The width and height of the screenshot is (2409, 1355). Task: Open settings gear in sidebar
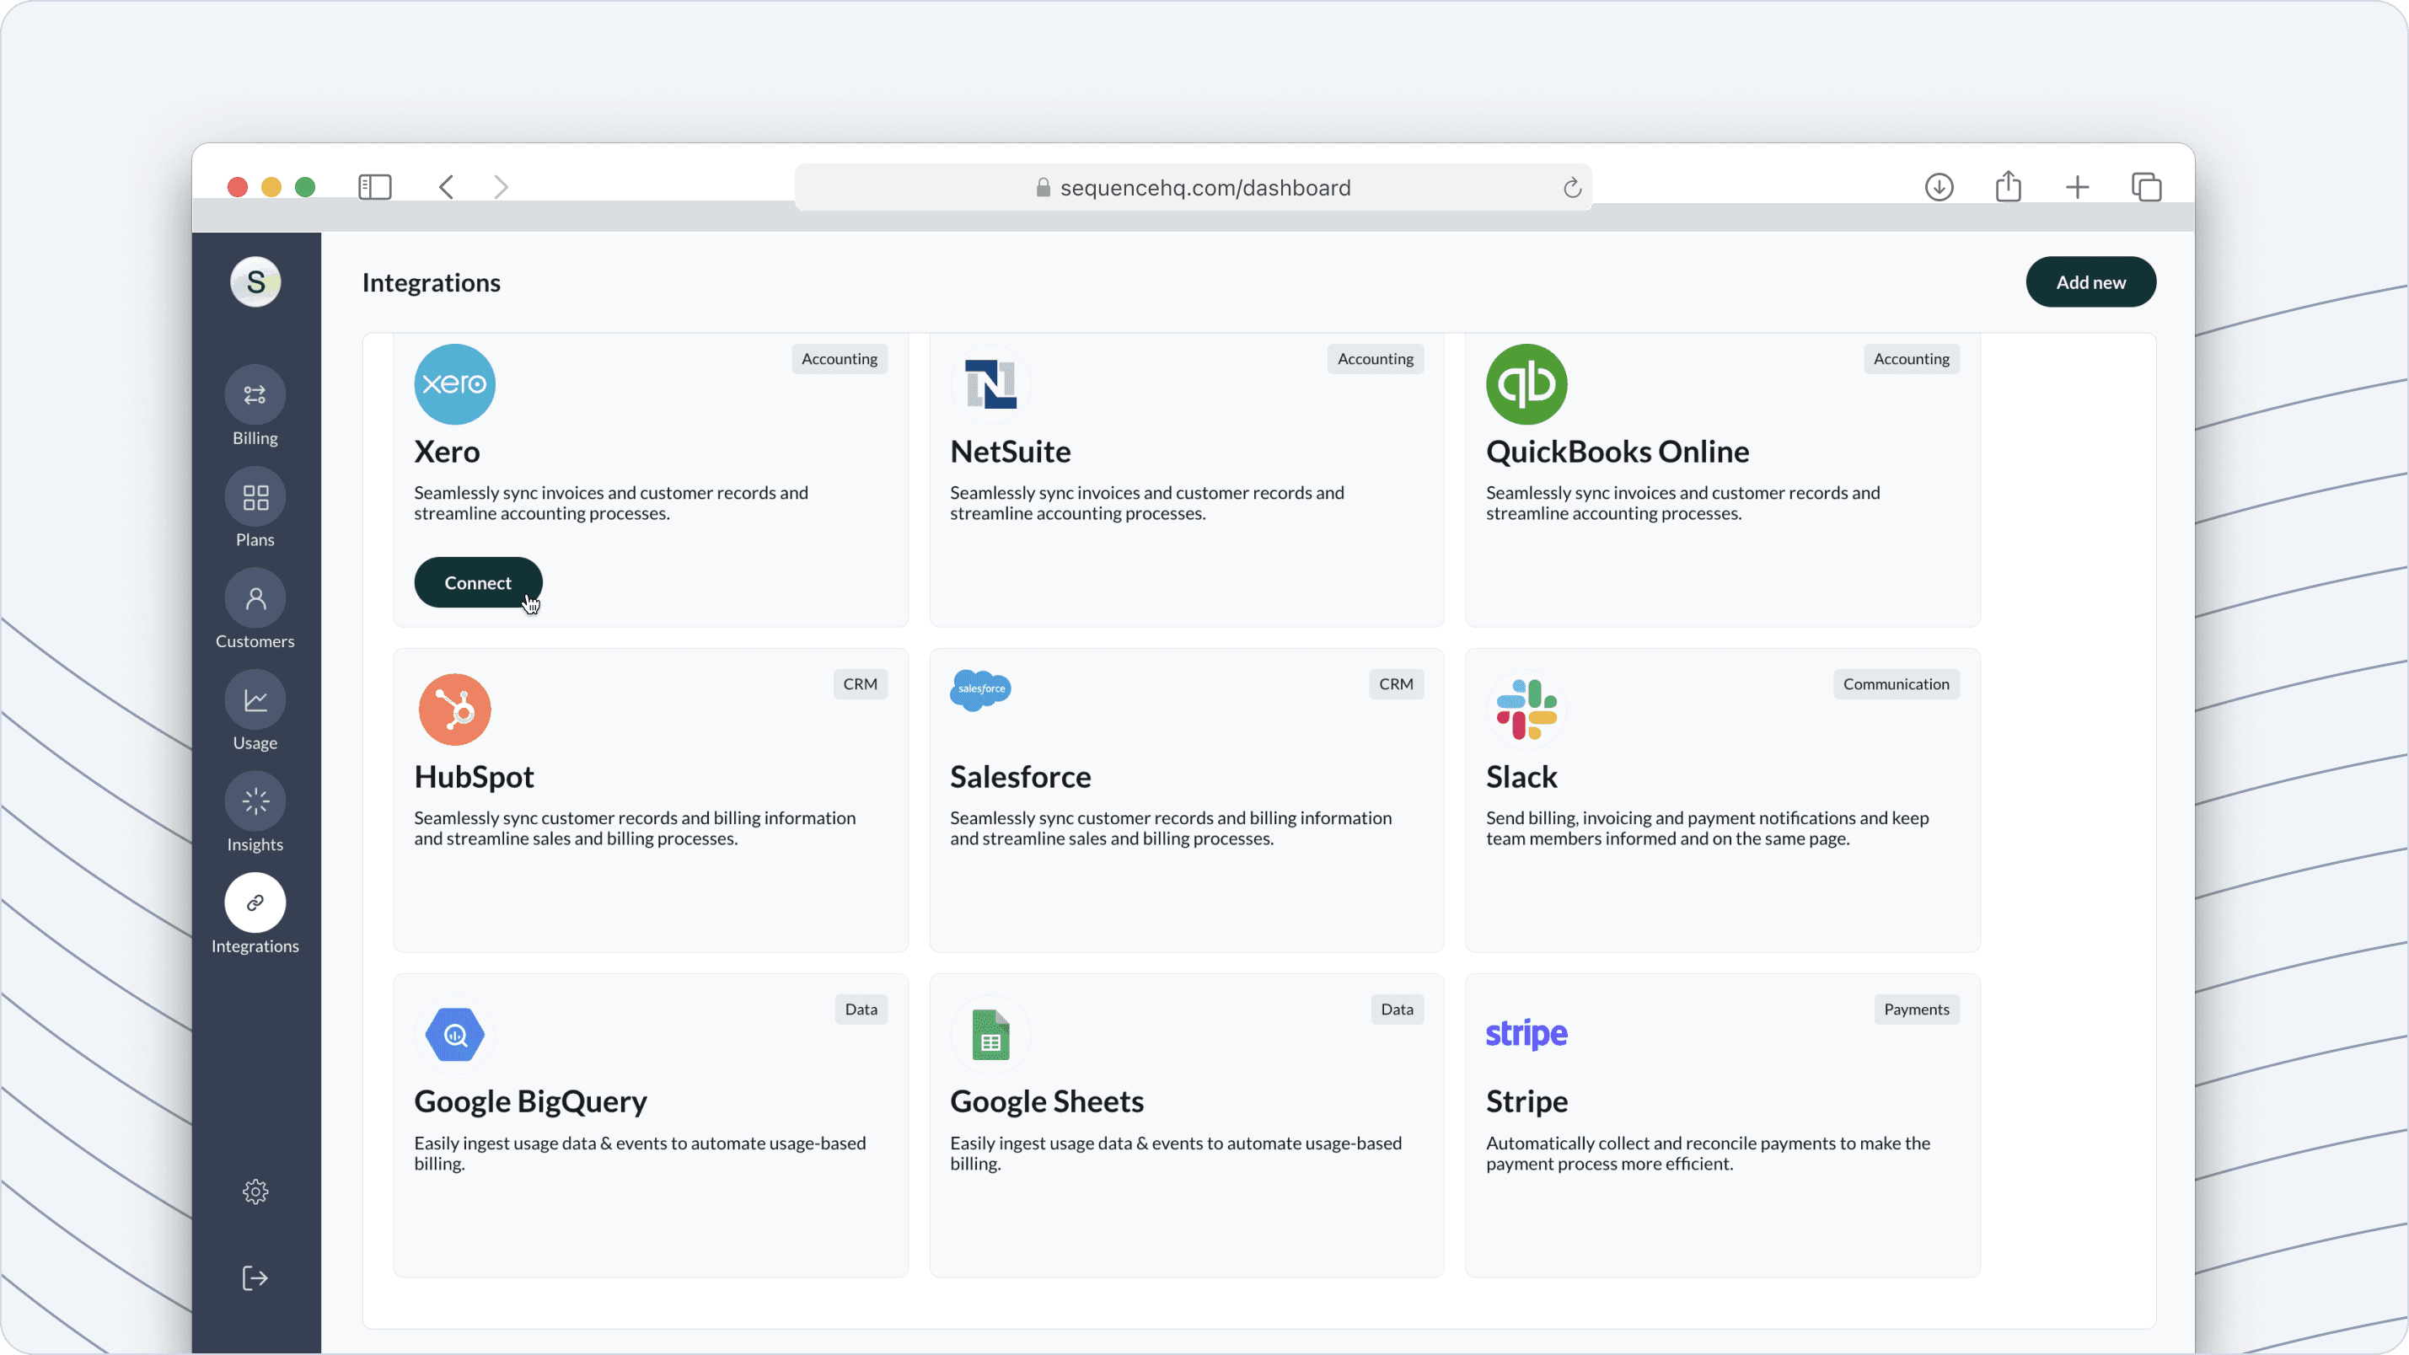pyautogui.click(x=255, y=1192)
